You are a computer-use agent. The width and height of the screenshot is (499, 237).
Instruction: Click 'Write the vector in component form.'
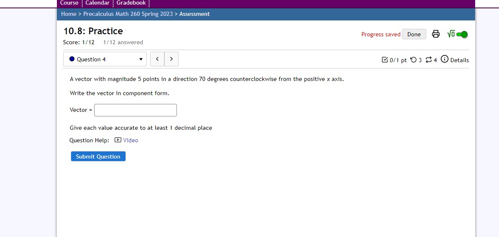[120, 93]
